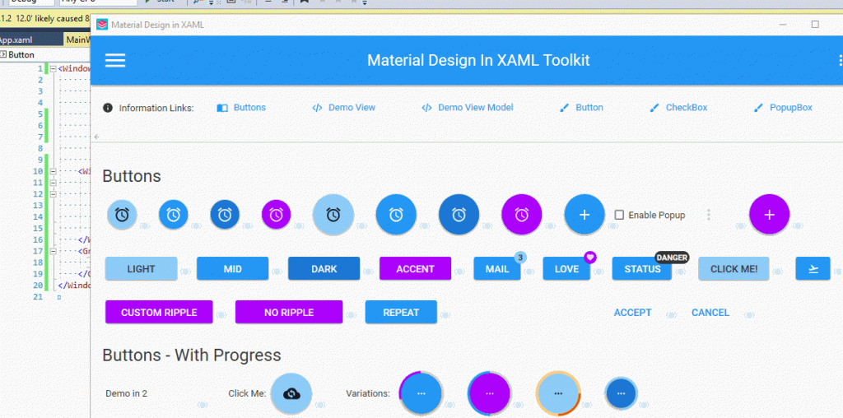Click the Material Design app logo in title bar
Image resolution: width=843 pixels, height=418 pixels.
101,24
